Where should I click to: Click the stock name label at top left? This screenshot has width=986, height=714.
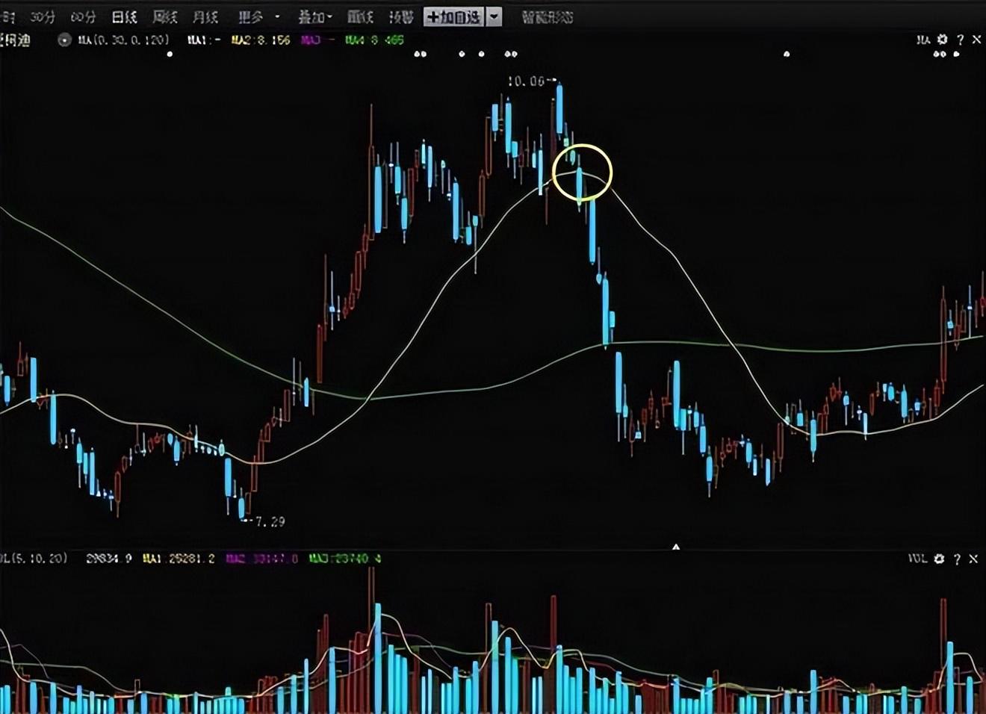[15, 40]
